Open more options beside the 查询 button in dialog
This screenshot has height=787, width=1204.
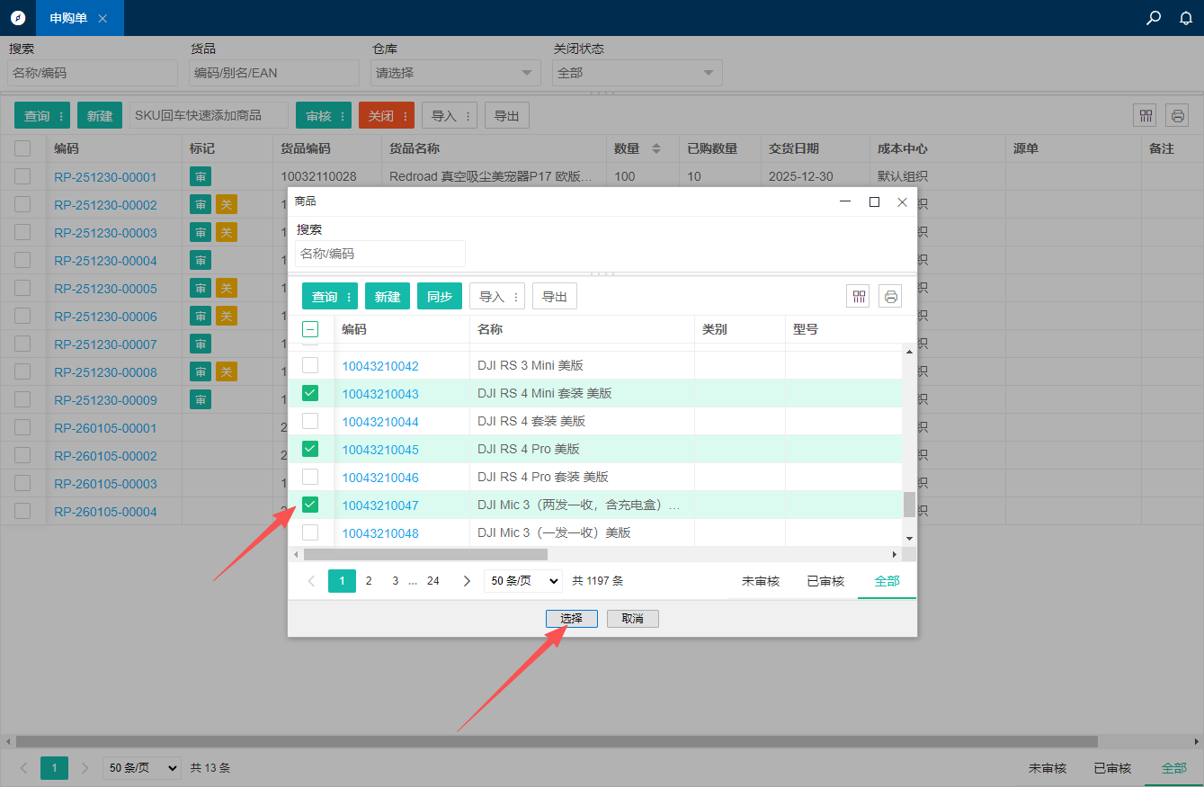[x=349, y=297]
